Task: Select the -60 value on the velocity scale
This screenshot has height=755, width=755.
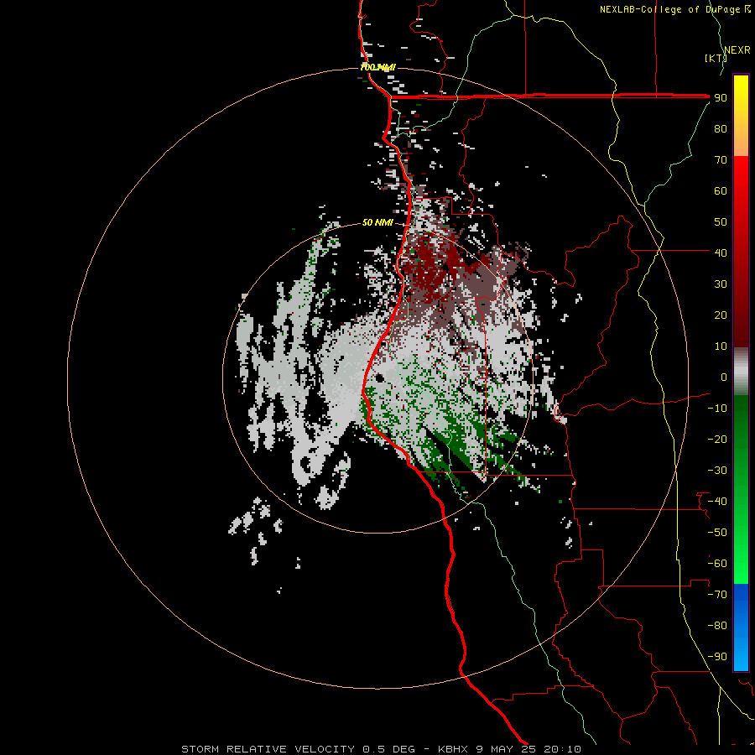Action: (x=717, y=564)
